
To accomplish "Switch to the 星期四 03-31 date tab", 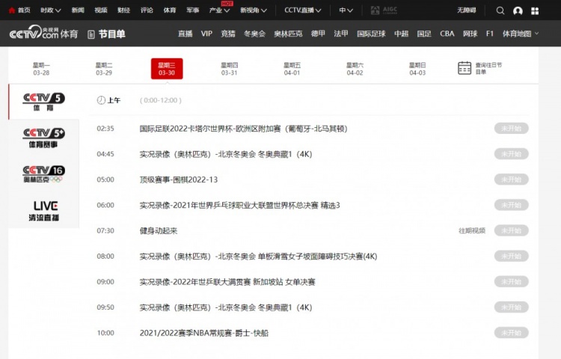I will [230, 69].
